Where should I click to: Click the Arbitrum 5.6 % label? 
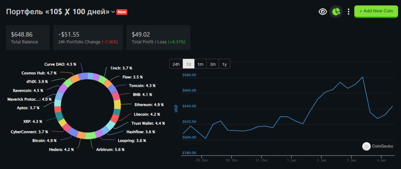tap(110, 150)
